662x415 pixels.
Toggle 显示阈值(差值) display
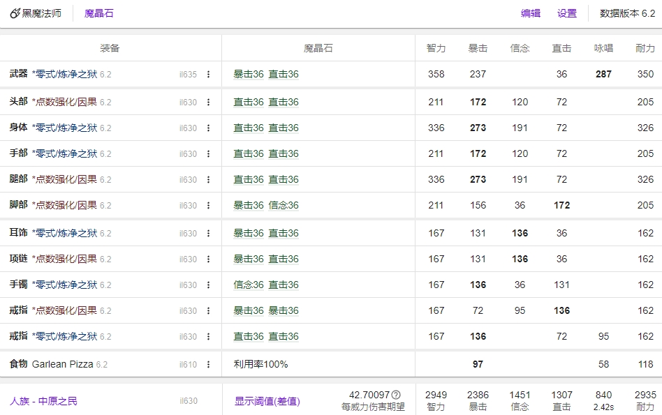click(267, 401)
